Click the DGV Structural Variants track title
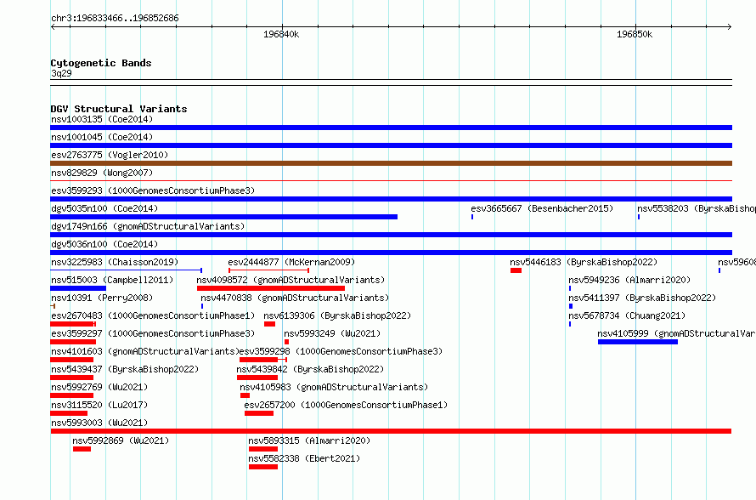Image resolution: width=756 pixels, height=500 pixels. (119, 109)
